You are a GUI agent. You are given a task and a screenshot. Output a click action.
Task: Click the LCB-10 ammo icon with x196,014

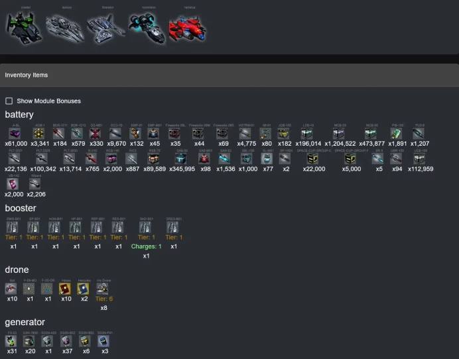pos(307,134)
